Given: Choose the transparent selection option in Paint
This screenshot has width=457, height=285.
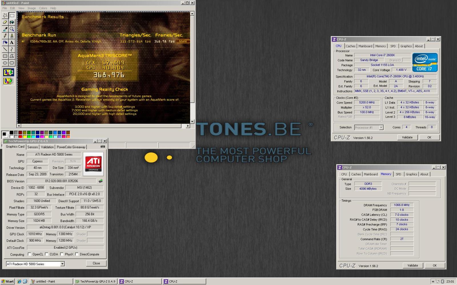Looking at the screenshot, I should point(8,81).
